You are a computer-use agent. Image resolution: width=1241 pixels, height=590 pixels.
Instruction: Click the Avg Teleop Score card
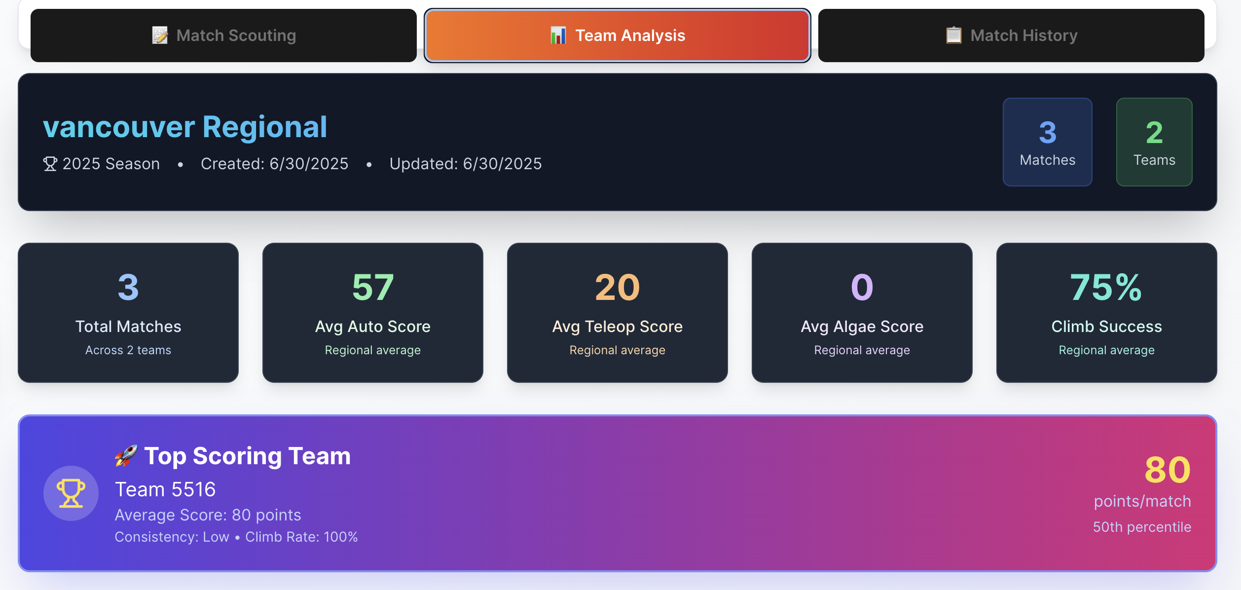point(617,312)
